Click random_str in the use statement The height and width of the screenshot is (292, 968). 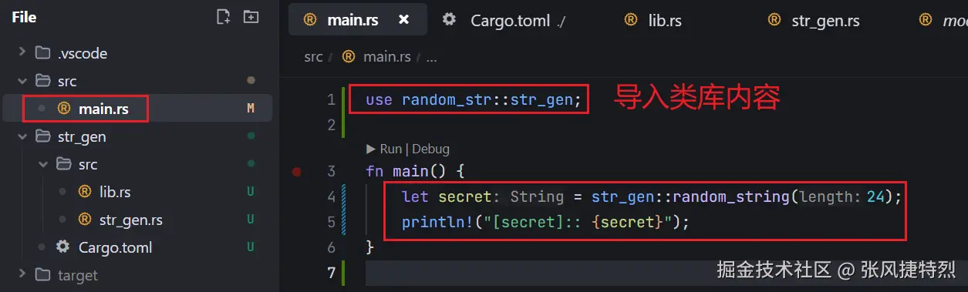pos(447,99)
